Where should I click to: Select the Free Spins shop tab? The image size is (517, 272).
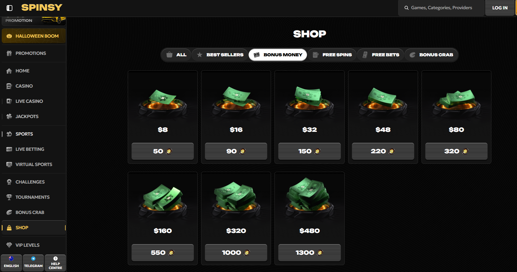[x=332, y=55]
